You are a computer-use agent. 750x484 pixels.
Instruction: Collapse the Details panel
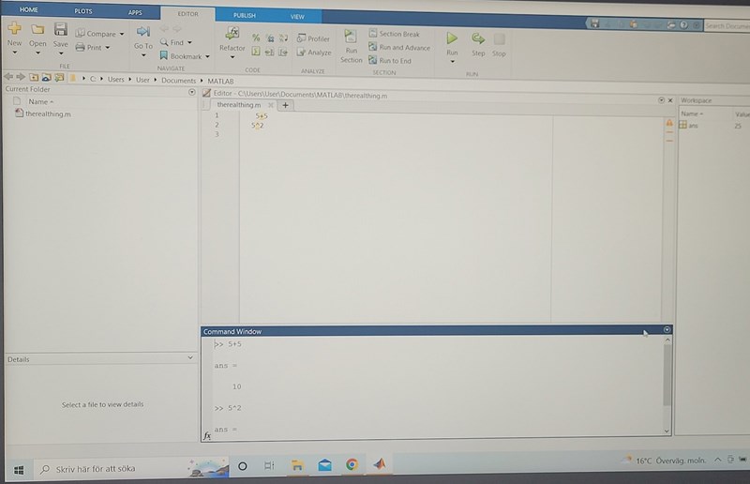(190, 358)
